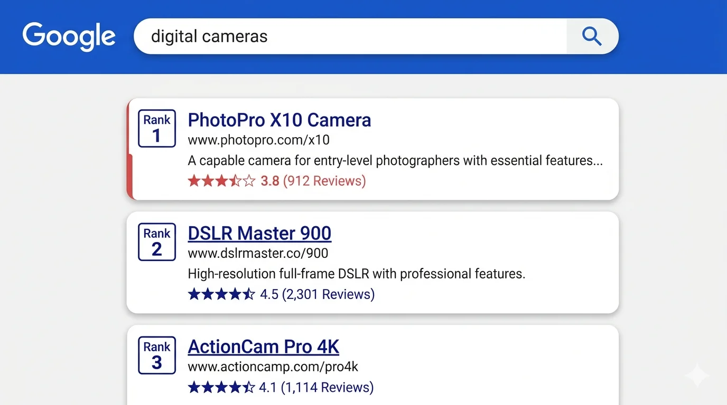This screenshot has width=727, height=405.
Task: Click the Rank 3 badge
Action: tap(156, 355)
